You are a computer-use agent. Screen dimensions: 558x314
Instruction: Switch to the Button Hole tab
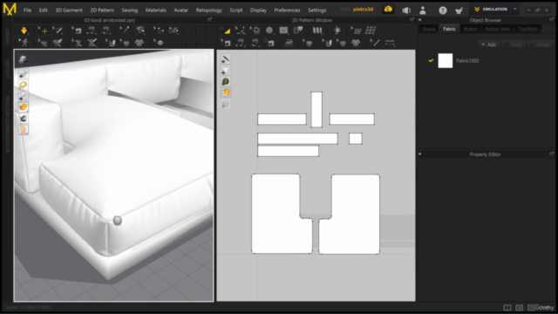pyautogui.click(x=498, y=29)
